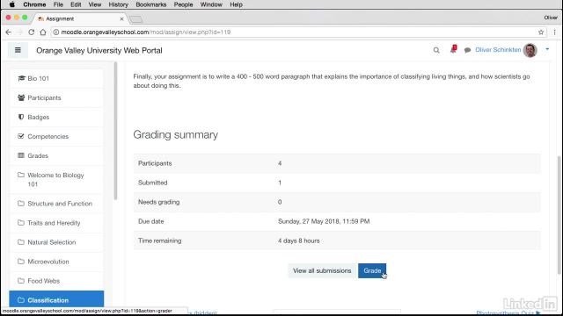Click the sidebar scrollbar
The width and height of the screenshot is (563, 316).
click(115, 131)
